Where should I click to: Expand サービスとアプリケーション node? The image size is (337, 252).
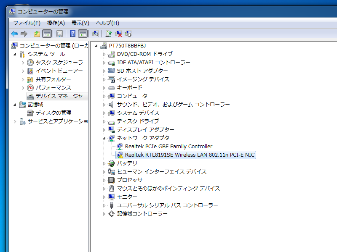(x=15, y=121)
